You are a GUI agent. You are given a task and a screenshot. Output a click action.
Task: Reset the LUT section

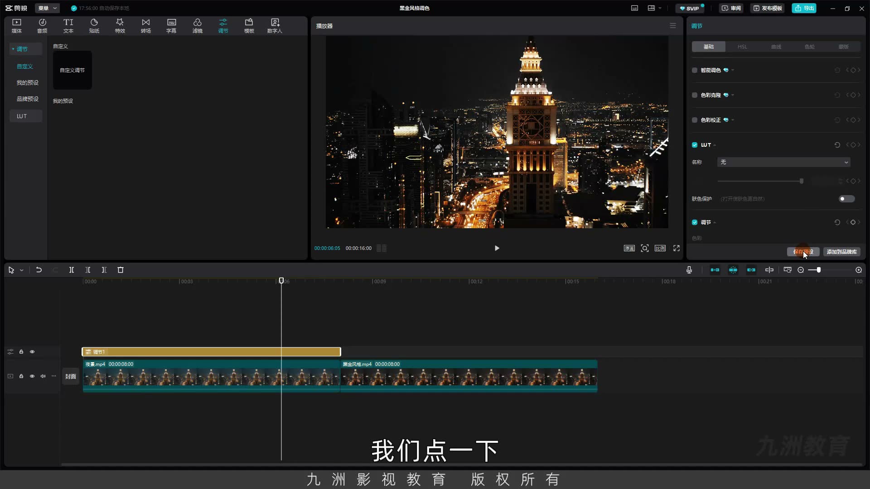pos(837,145)
